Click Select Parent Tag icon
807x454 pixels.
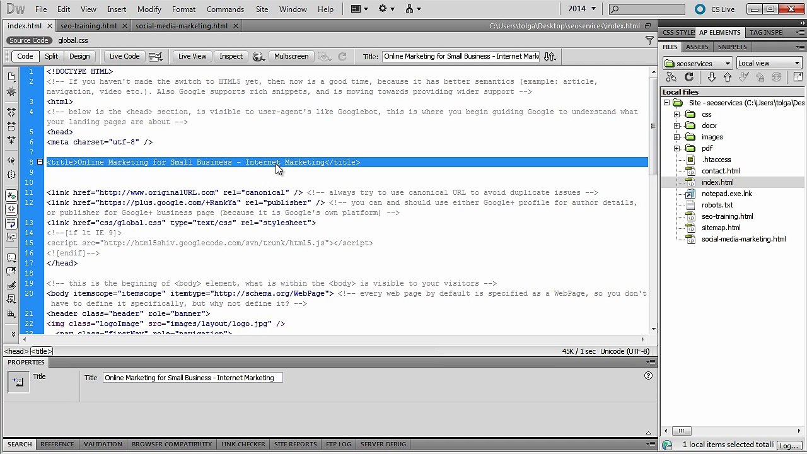11,160
